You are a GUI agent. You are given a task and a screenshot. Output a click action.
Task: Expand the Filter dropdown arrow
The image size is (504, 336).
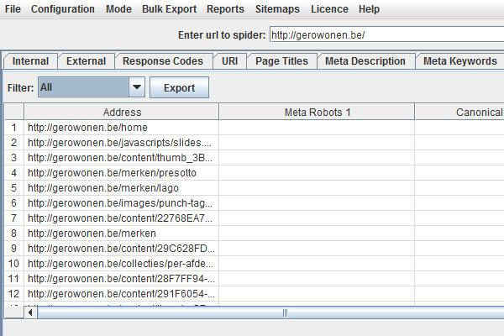137,87
